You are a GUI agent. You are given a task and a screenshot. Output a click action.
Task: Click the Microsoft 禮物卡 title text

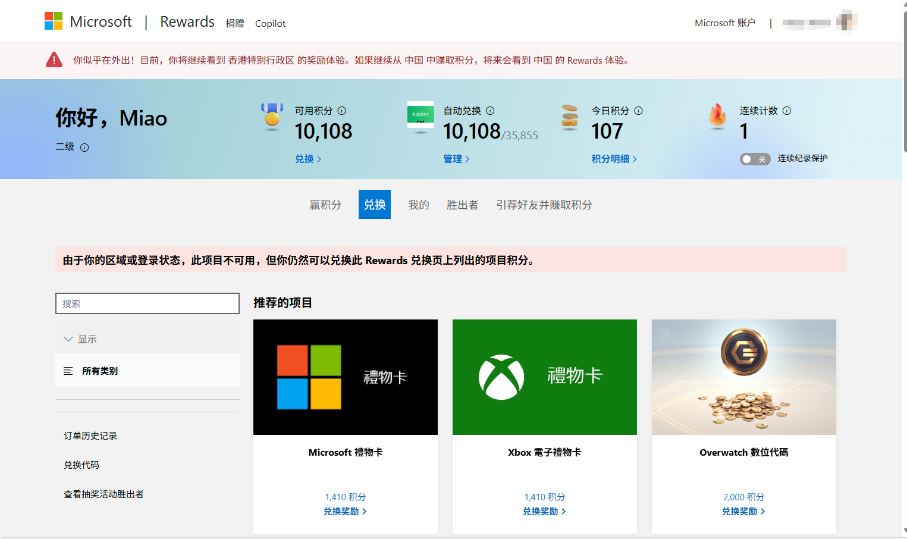click(x=346, y=453)
